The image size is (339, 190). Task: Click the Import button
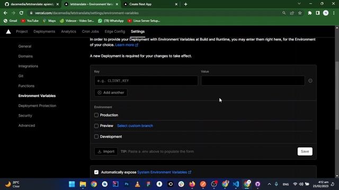106,151
